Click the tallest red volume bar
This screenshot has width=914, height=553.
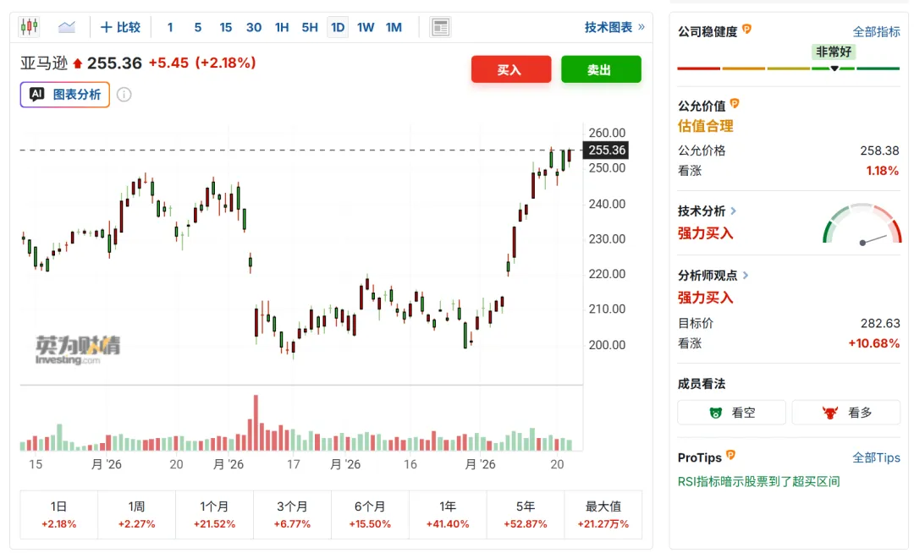pos(256,423)
